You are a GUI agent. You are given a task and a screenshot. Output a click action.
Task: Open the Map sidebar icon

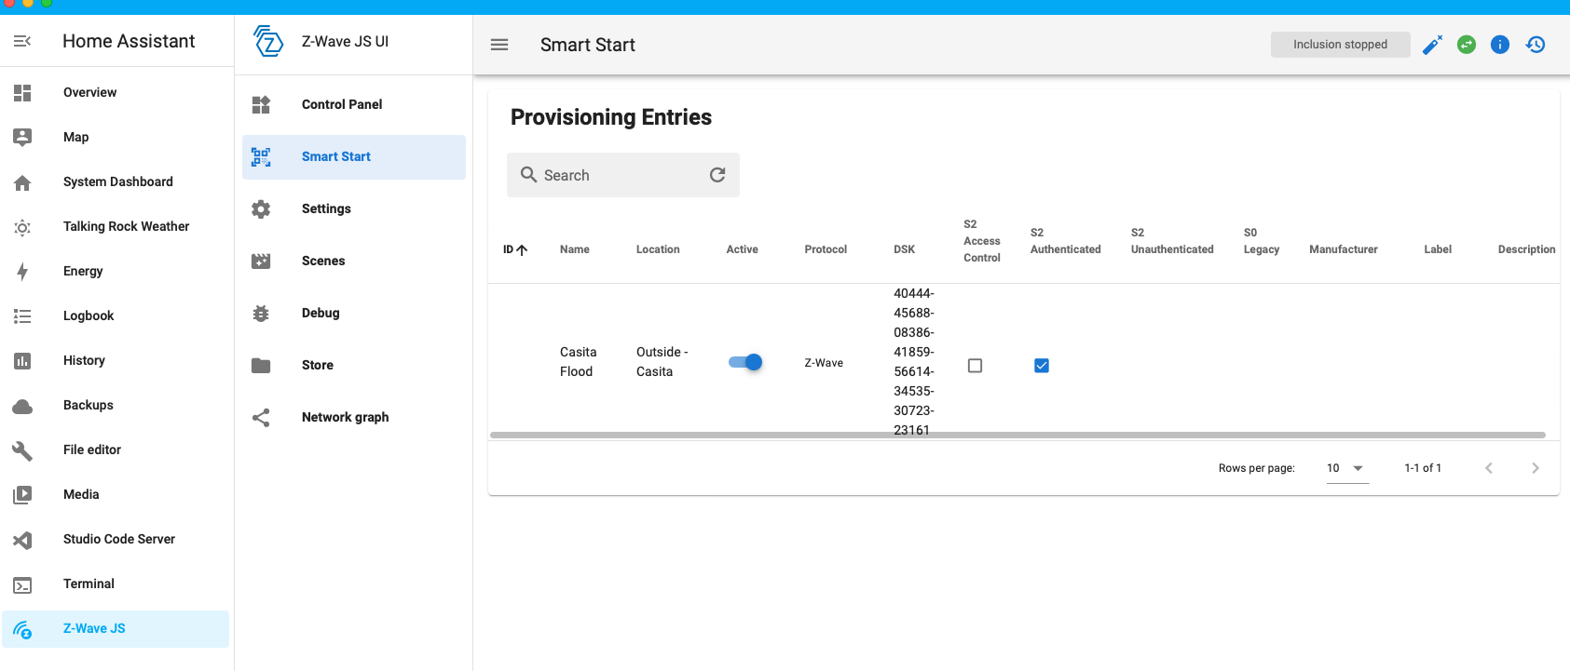click(22, 137)
